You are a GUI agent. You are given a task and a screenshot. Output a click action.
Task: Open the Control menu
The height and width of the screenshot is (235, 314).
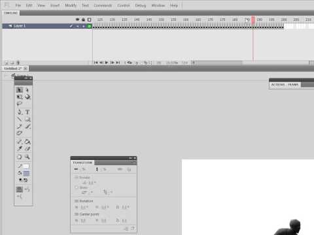[124, 5]
